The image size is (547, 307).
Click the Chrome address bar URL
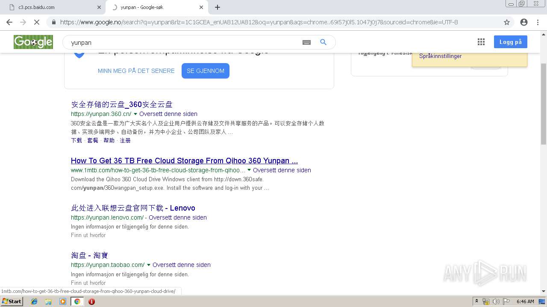tap(259, 22)
